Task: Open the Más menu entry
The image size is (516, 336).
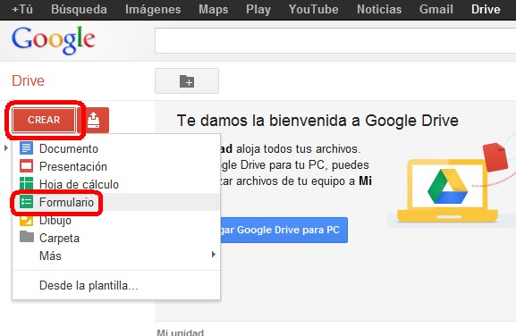Action: coord(116,256)
